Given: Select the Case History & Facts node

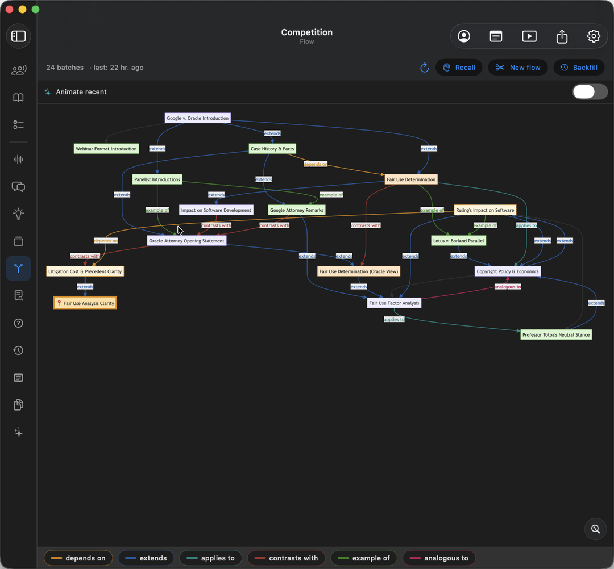Looking at the screenshot, I should tap(272, 149).
